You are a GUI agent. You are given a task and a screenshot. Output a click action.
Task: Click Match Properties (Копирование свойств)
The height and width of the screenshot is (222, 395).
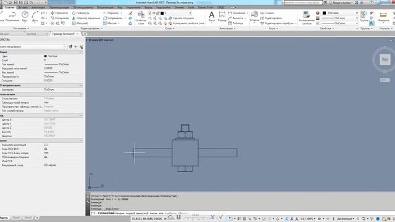(x=307, y=18)
